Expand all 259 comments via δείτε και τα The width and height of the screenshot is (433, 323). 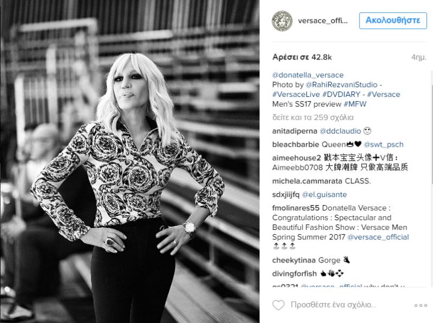pyautogui.click(x=313, y=117)
